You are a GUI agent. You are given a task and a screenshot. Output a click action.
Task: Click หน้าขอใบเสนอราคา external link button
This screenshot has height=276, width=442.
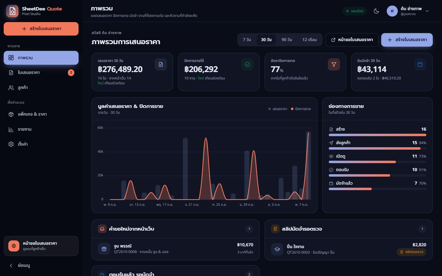(352, 40)
